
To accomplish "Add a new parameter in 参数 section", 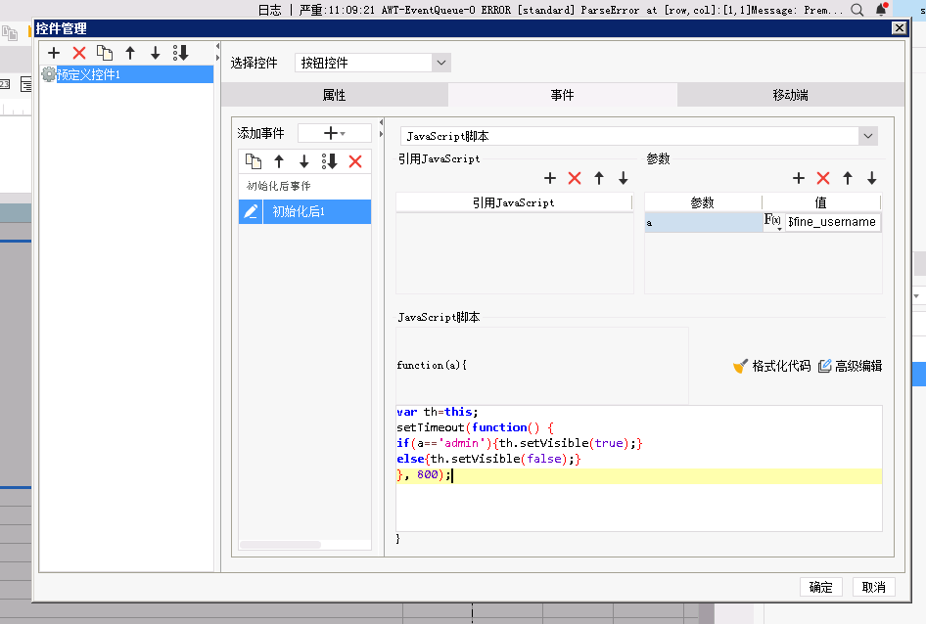I will tap(799, 178).
